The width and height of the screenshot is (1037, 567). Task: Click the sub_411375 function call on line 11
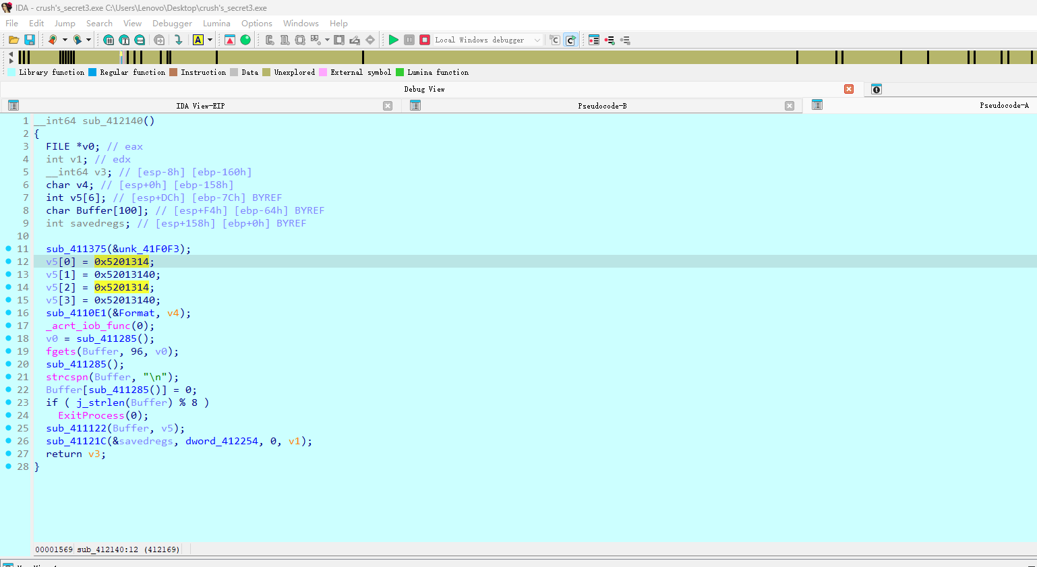point(76,249)
